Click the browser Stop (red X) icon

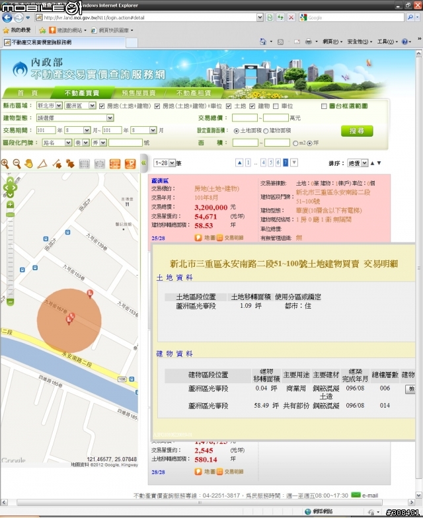pos(291,17)
